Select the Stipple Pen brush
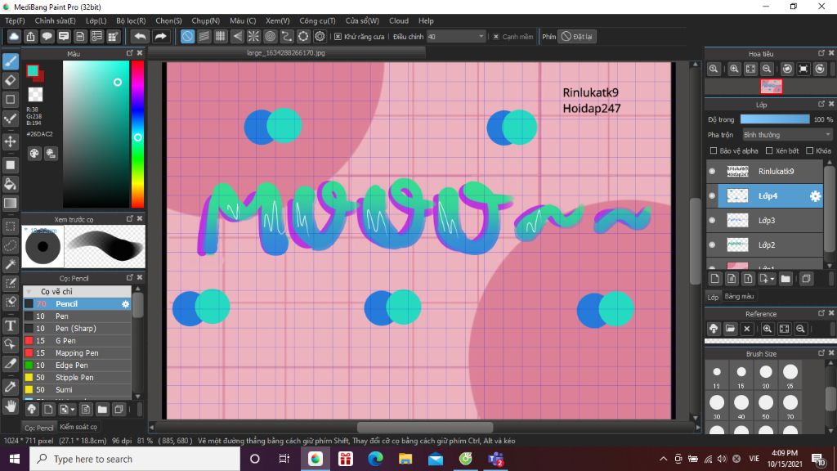Viewport: 837px width, 471px height. (78, 378)
